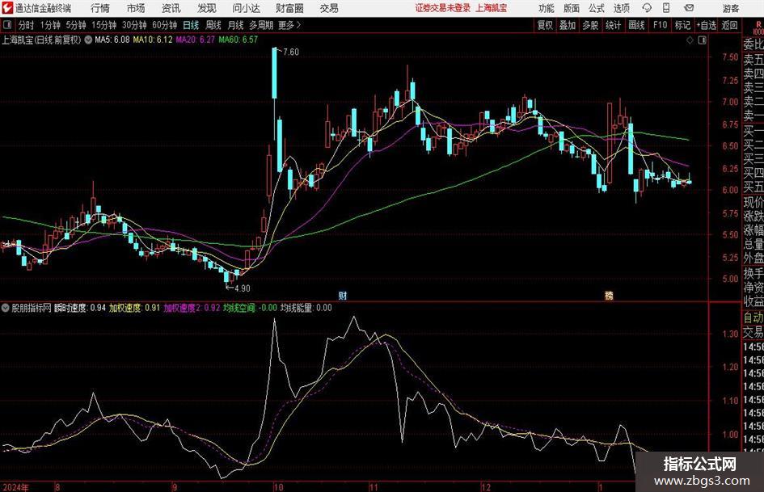The image size is (764, 492).
Task: Click the 复权 toolbar button
Action: [545, 25]
